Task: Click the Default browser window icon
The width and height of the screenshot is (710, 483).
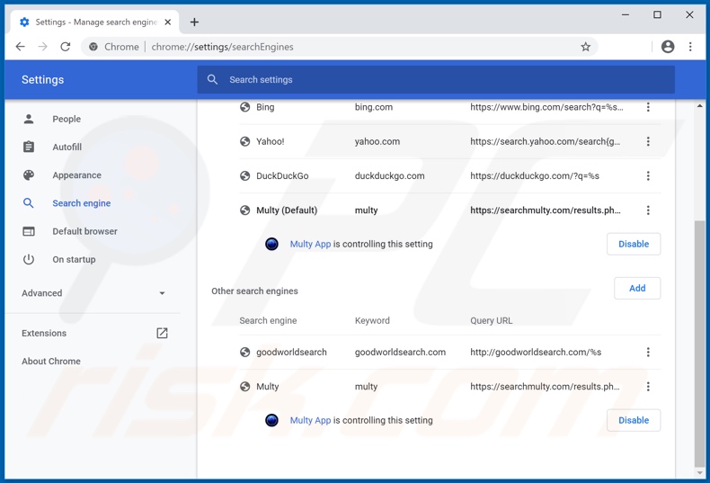Action: coord(29,231)
